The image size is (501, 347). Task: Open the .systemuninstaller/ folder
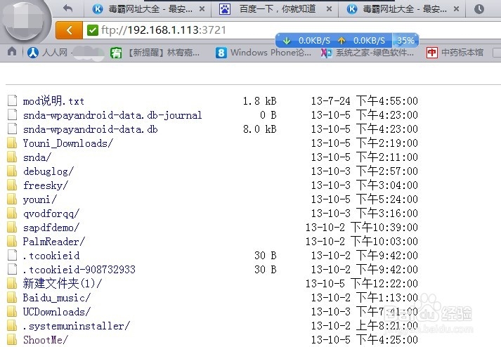77,326
